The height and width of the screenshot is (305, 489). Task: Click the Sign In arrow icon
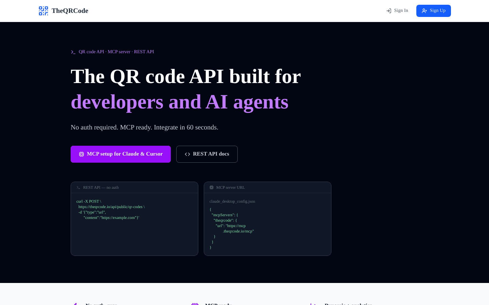[389, 11]
